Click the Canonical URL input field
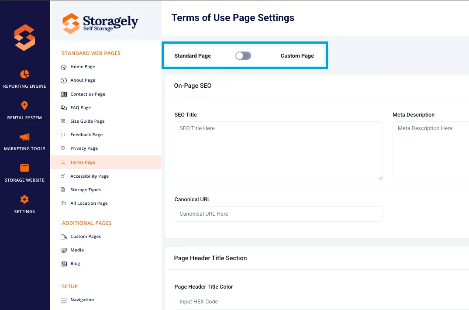Screen dimensions: 469x310 [279, 214]
